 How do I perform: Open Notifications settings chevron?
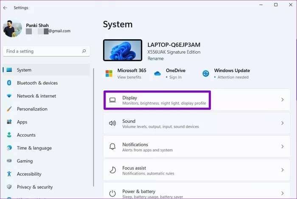pos(283,147)
